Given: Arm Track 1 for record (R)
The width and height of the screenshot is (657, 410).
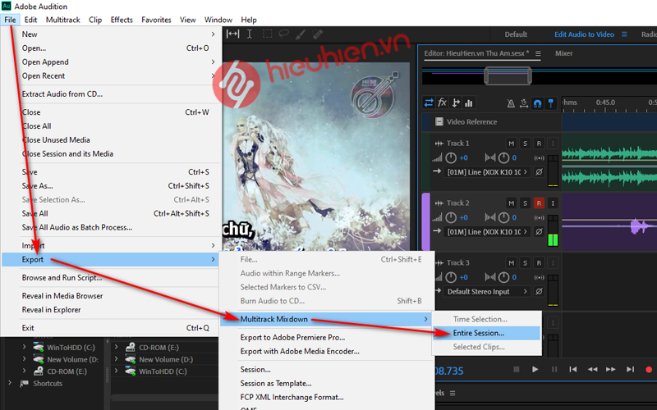Looking at the screenshot, I should point(539,143).
